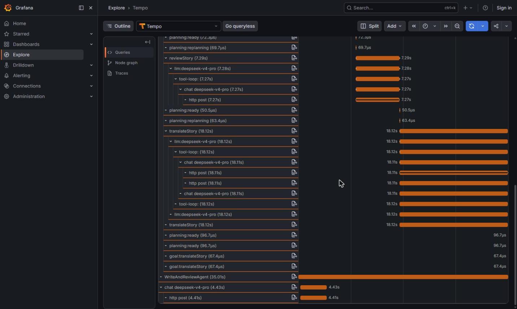This screenshot has width=517, height=309.
Task: Select WriteAndReviewAgent (35.01s) row
Action: (x=228, y=277)
